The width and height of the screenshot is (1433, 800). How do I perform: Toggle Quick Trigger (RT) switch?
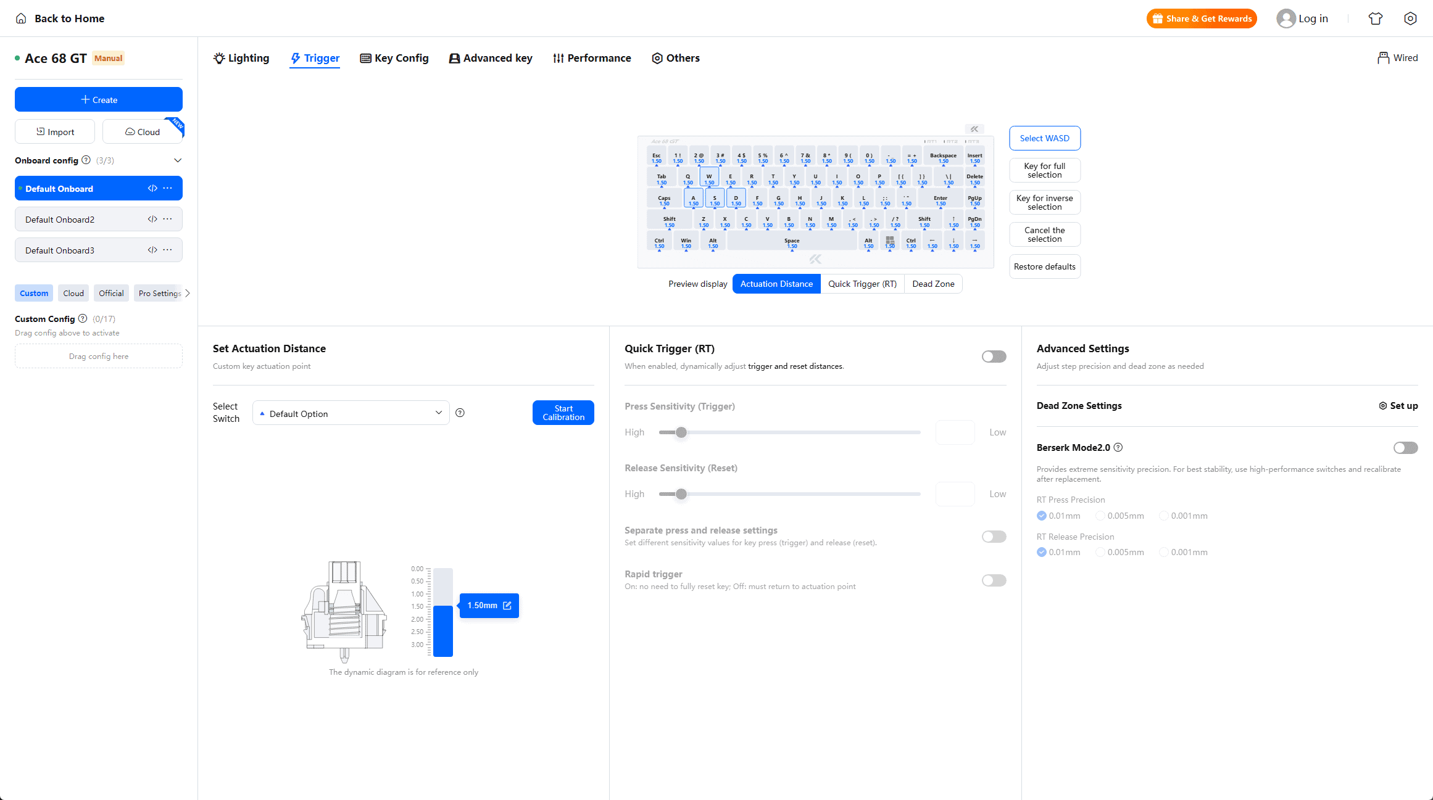[994, 357]
